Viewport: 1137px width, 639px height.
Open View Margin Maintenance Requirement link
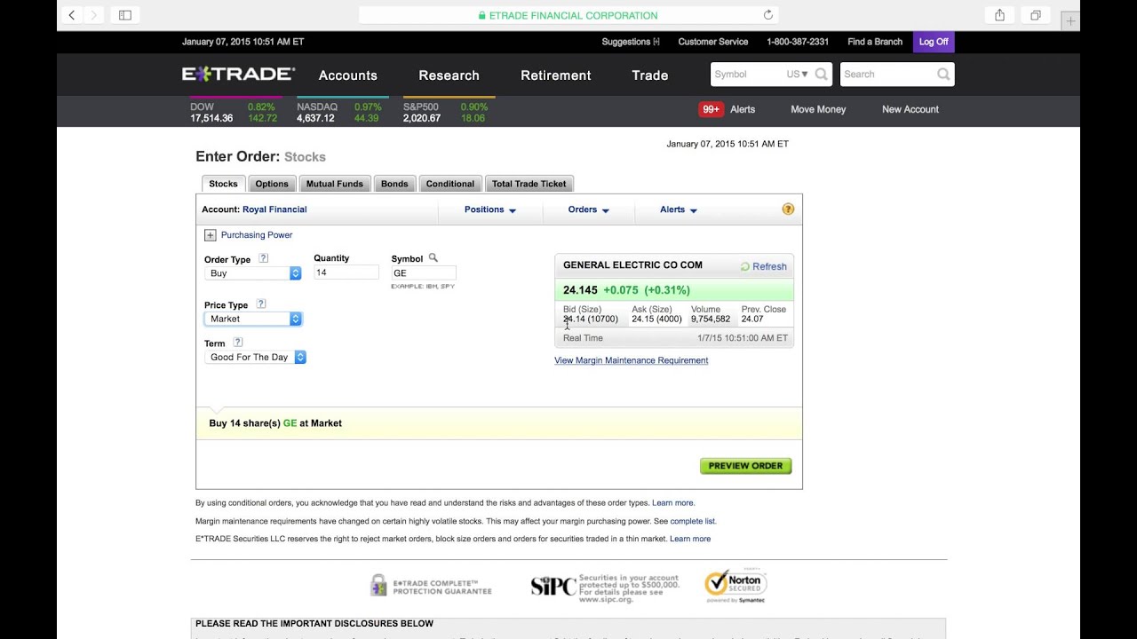click(x=632, y=360)
